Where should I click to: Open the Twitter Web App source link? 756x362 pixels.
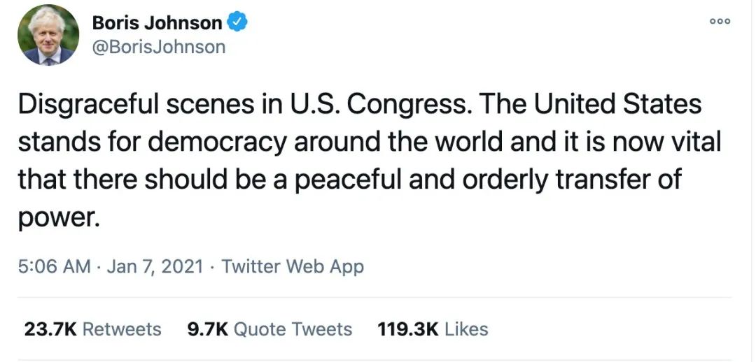293,266
